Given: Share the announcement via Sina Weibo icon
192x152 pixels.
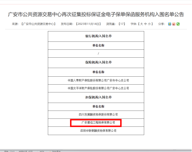Looking at the screenshot, I should pos(174,24).
